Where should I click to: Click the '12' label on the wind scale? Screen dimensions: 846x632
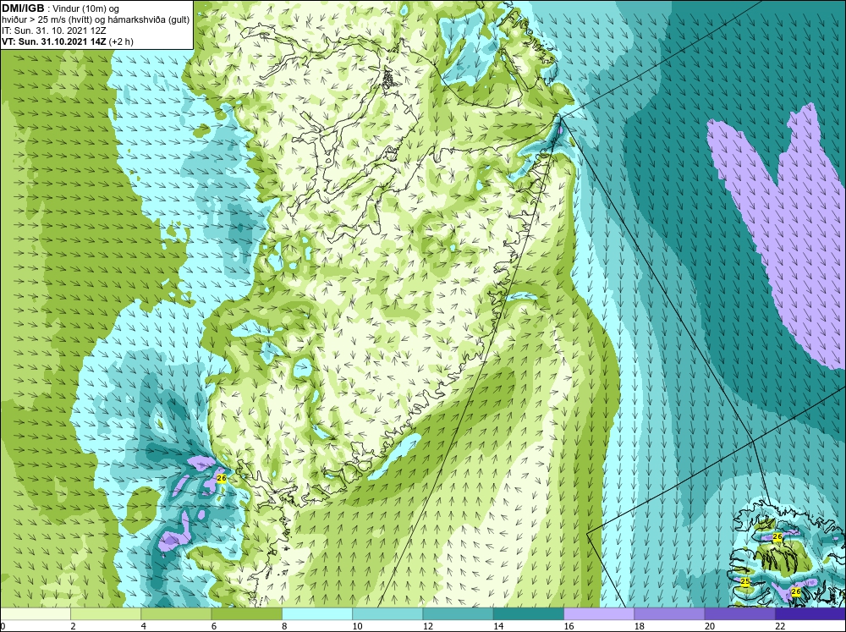(x=427, y=626)
